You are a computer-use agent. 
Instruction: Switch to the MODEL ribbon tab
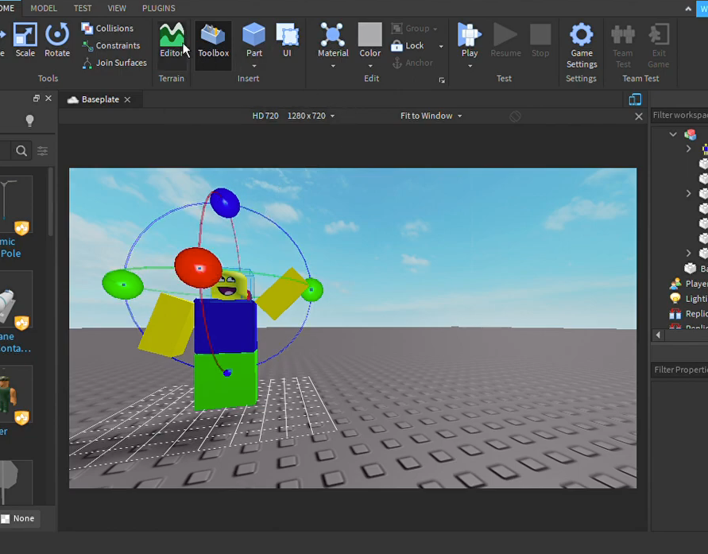(x=44, y=8)
